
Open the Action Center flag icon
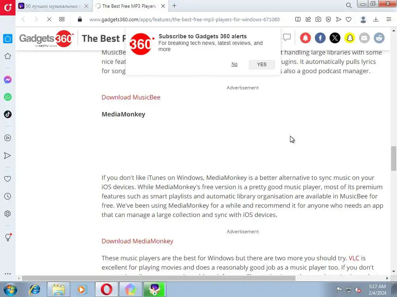(x=339, y=289)
